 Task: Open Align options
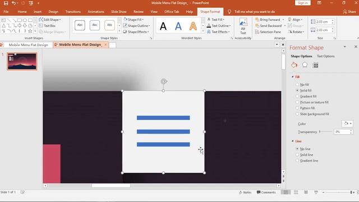pos(296,20)
